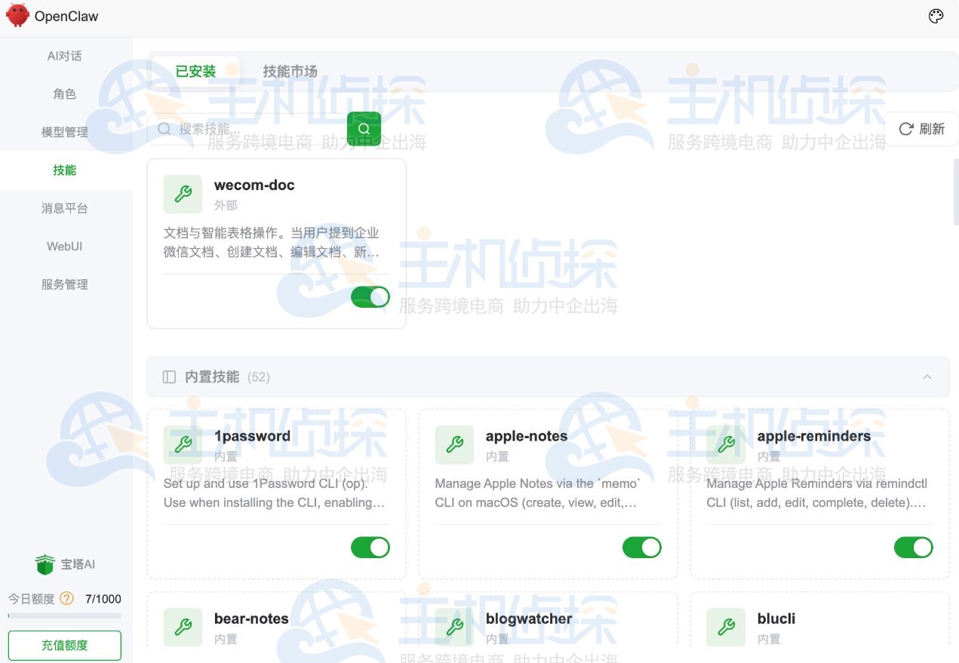Open the theme palette icon top right
The image size is (959, 663).
click(x=936, y=15)
